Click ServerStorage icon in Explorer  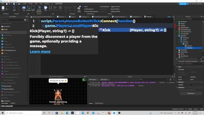coord(179,34)
